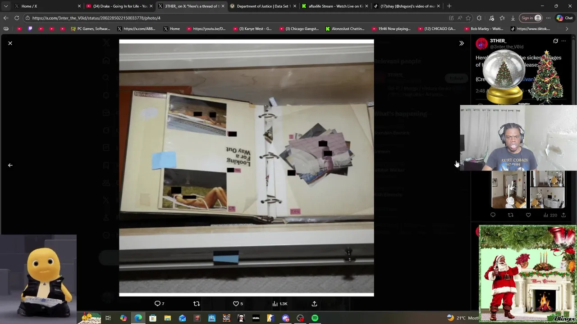Open more options on 3THER_ tweet
The width and height of the screenshot is (577, 324).
tap(563, 41)
